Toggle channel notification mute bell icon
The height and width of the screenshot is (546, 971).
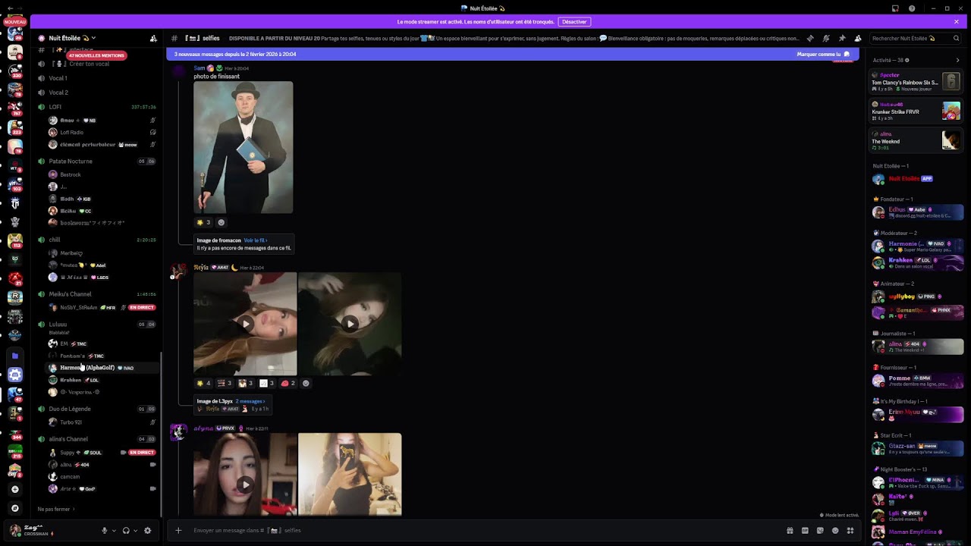point(826,38)
